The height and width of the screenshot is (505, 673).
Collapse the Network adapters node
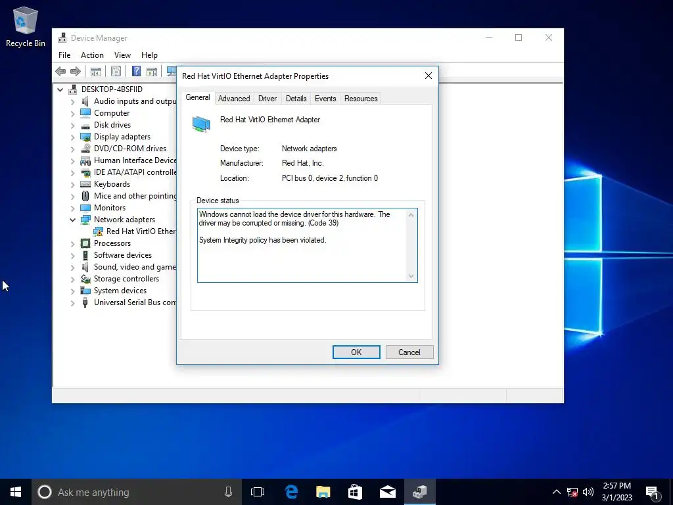point(72,220)
